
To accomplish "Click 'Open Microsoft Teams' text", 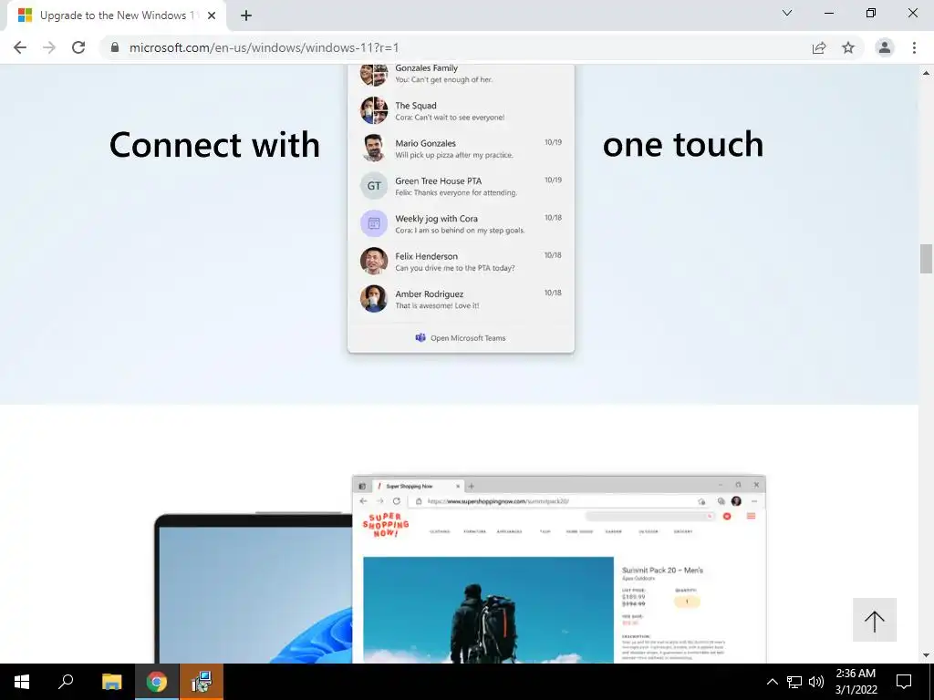I will click(x=468, y=338).
